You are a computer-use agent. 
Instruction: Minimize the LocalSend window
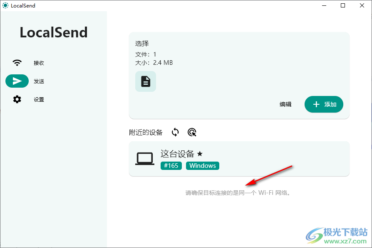coord(324,5)
